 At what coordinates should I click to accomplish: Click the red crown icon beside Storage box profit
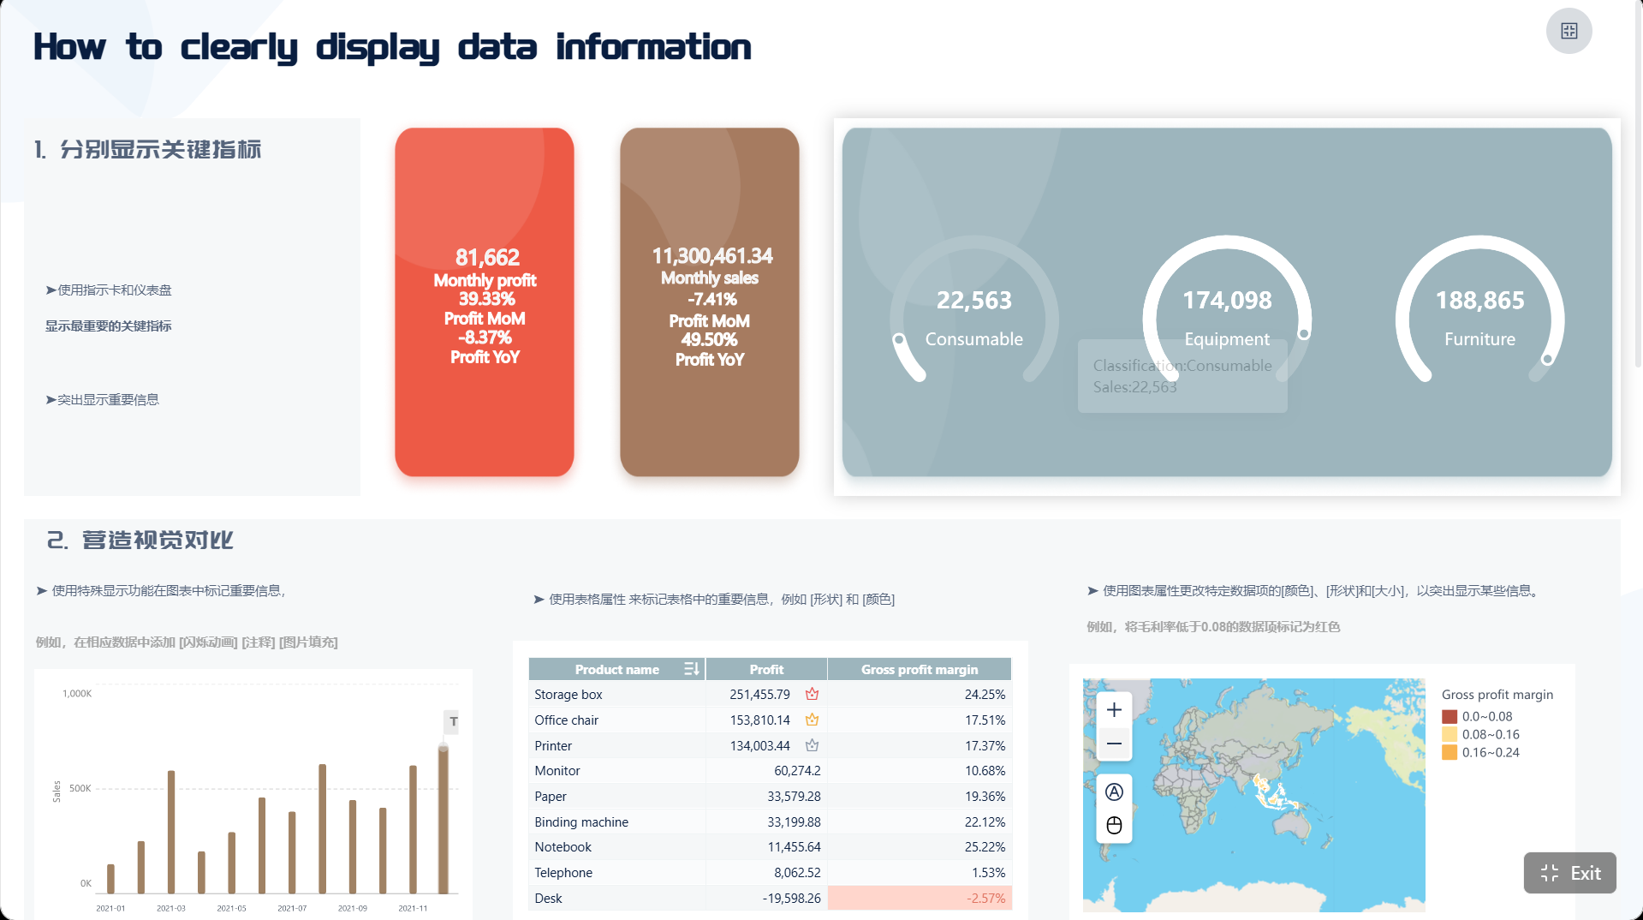pyautogui.click(x=812, y=694)
